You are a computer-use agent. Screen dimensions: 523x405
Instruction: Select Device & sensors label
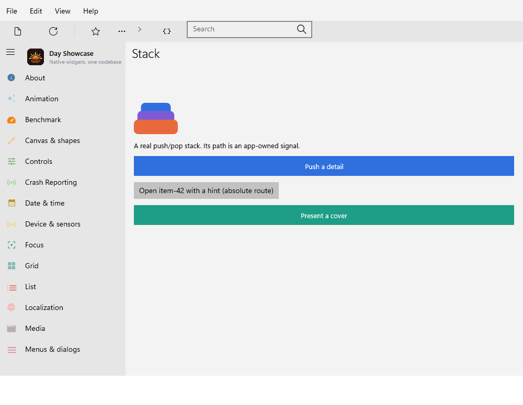tap(53, 224)
